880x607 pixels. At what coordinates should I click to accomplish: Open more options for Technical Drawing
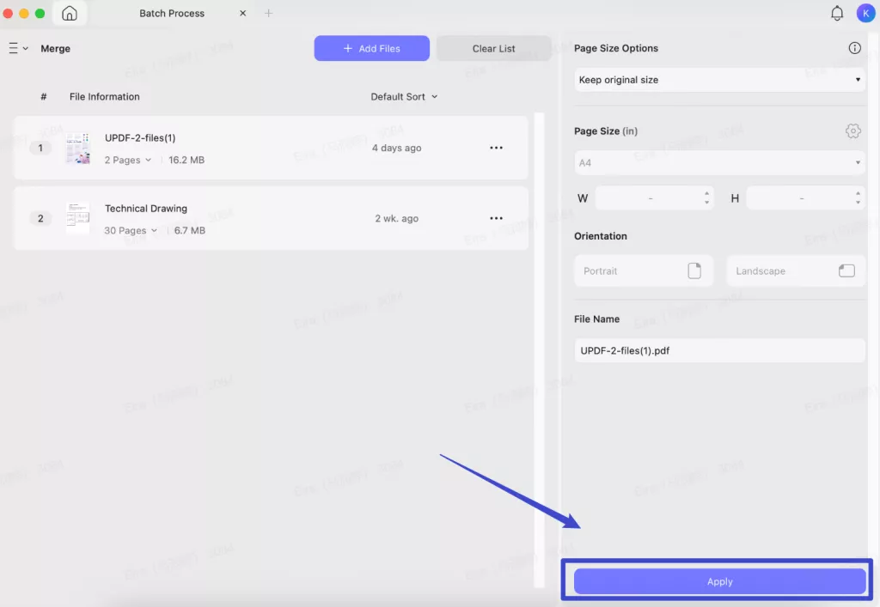(x=496, y=218)
